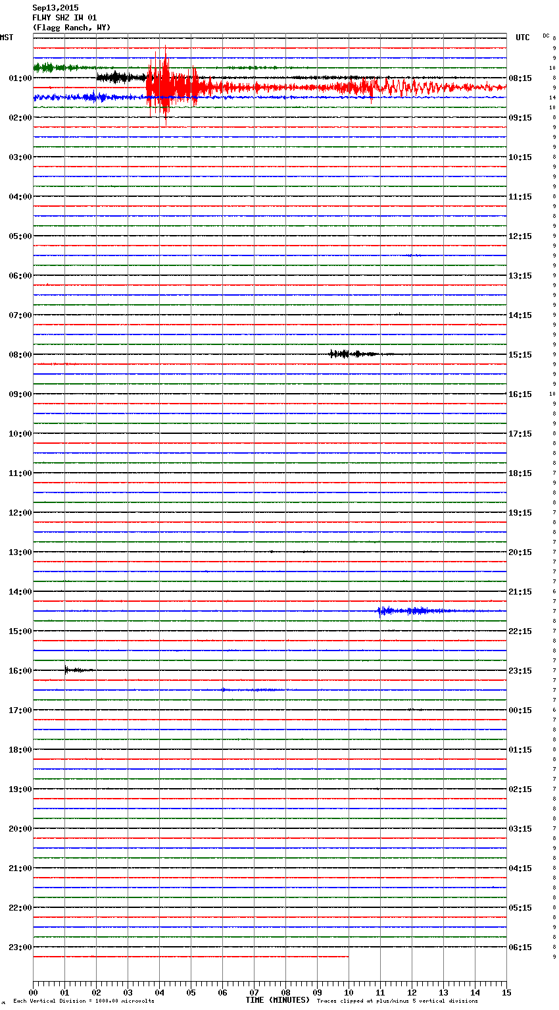The image size is (559, 1010).
Task: Select the 01:00 MST row label
Action: 20,78
